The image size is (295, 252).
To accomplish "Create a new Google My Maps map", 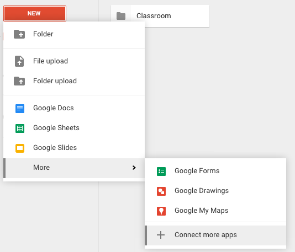I will [215, 211].
